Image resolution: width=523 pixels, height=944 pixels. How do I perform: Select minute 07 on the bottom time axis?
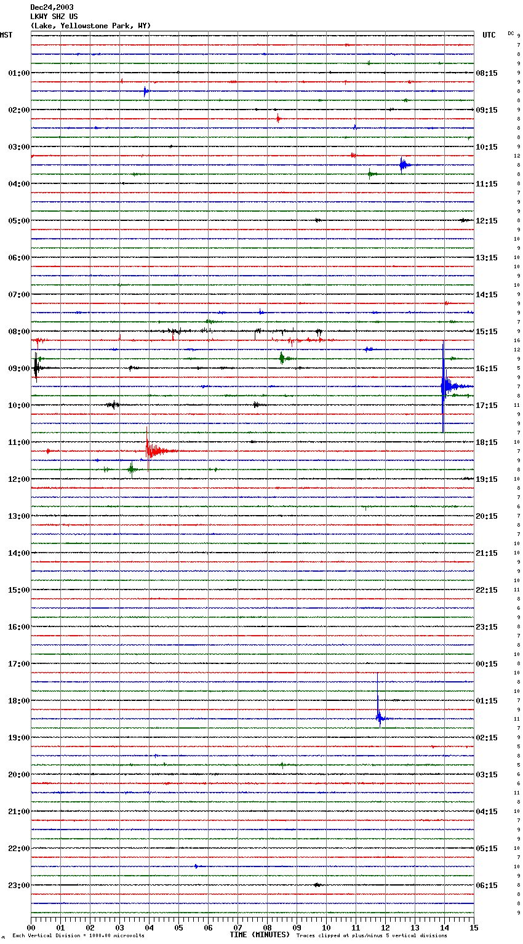[x=238, y=927]
